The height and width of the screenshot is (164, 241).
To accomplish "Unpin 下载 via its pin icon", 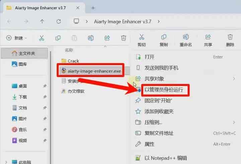I will tap(45, 97).
